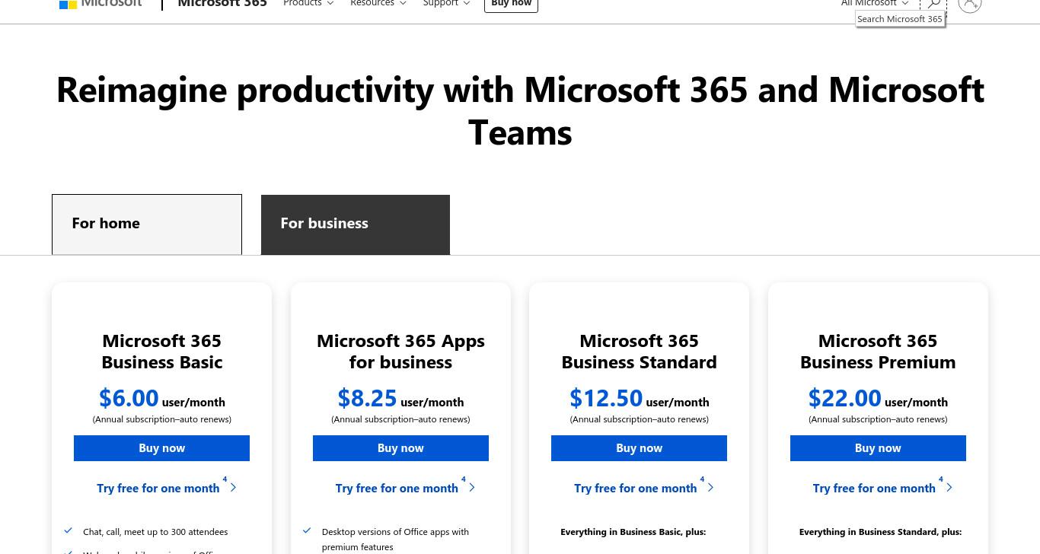The image size is (1040, 554).
Task: Open the All Microsoft dropdown
Action: tap(874, 4)
